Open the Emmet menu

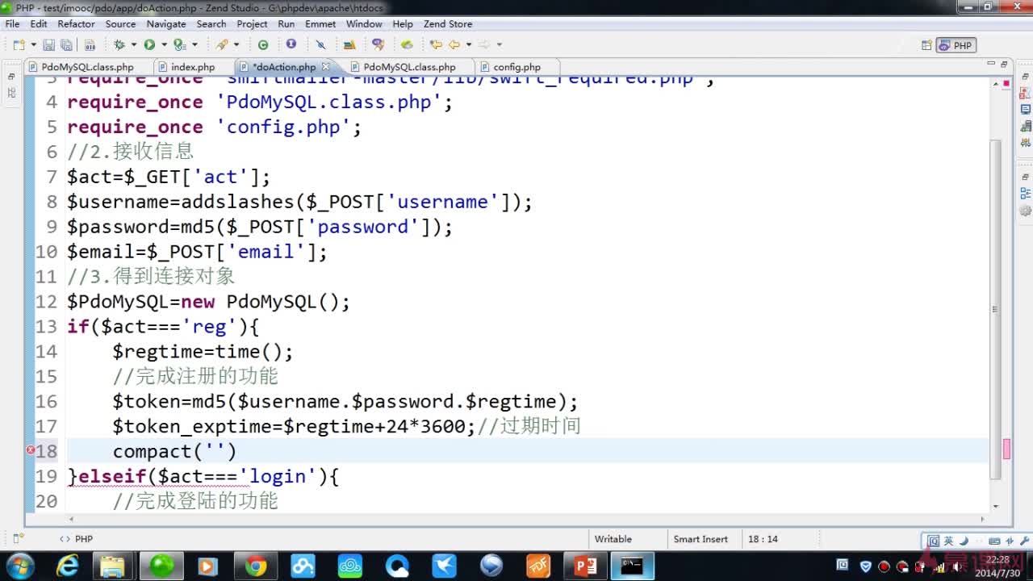pyautogui.click(x=320, y=24)
